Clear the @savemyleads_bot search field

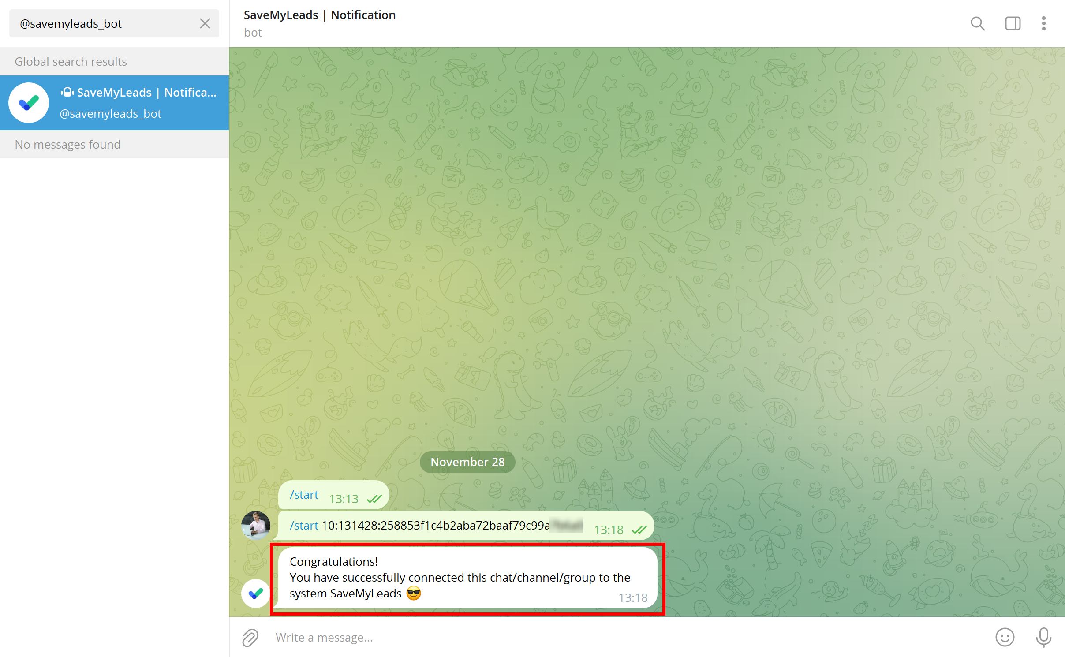(x=204, y=23)
